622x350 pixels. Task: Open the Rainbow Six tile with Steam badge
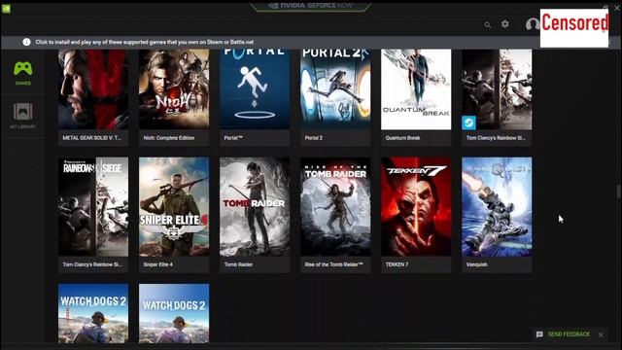pos(497,89)
